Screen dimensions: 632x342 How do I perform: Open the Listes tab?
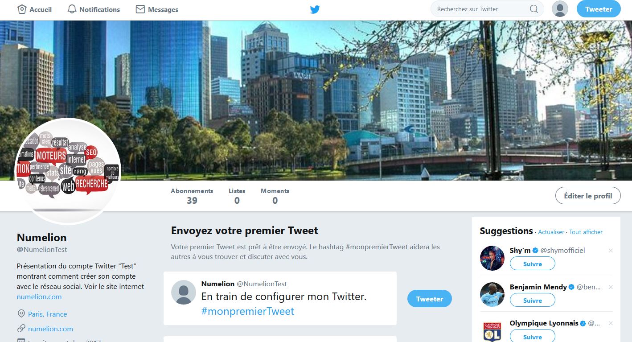[x=237, y=196]
